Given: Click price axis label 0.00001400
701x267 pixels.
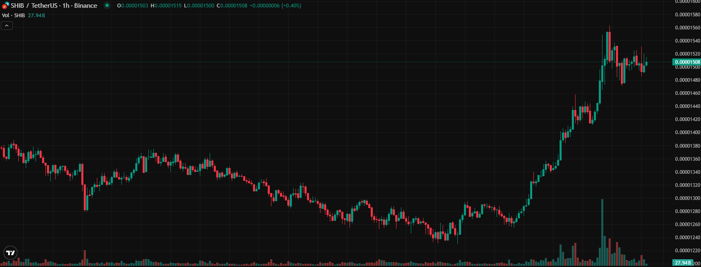Looking at the screenshot, I should (688, 132).
